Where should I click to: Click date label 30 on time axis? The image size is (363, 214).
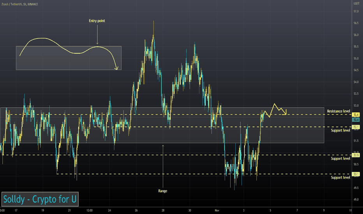click(x=190, y=210)
